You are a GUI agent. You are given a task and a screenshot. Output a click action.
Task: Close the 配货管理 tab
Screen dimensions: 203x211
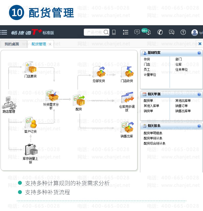click(x=50, y=44)
